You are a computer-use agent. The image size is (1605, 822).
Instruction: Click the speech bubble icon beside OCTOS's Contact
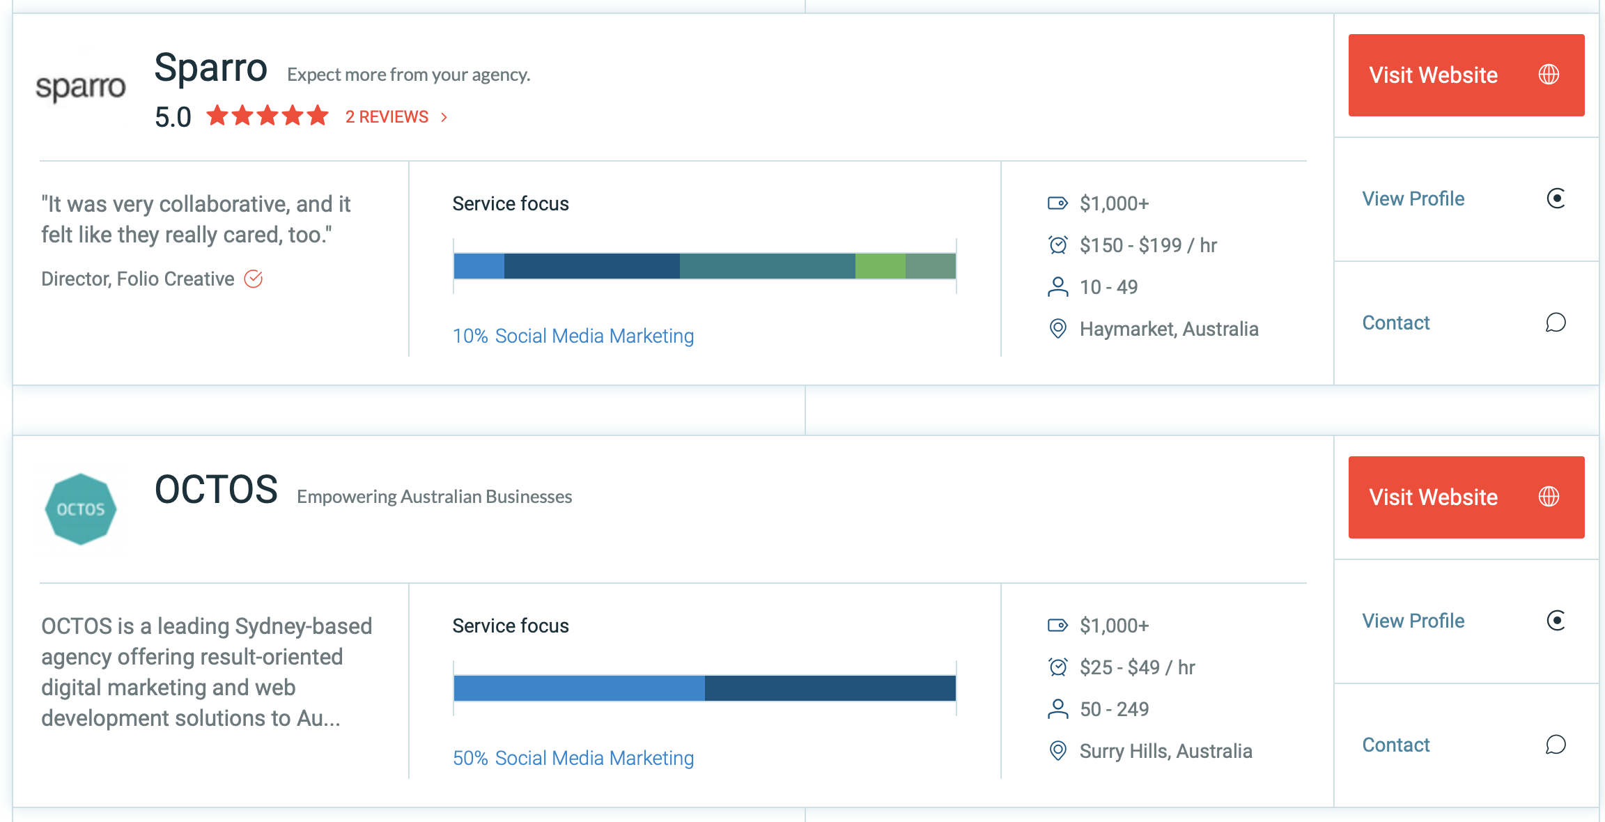click(x=1556, y=744)
